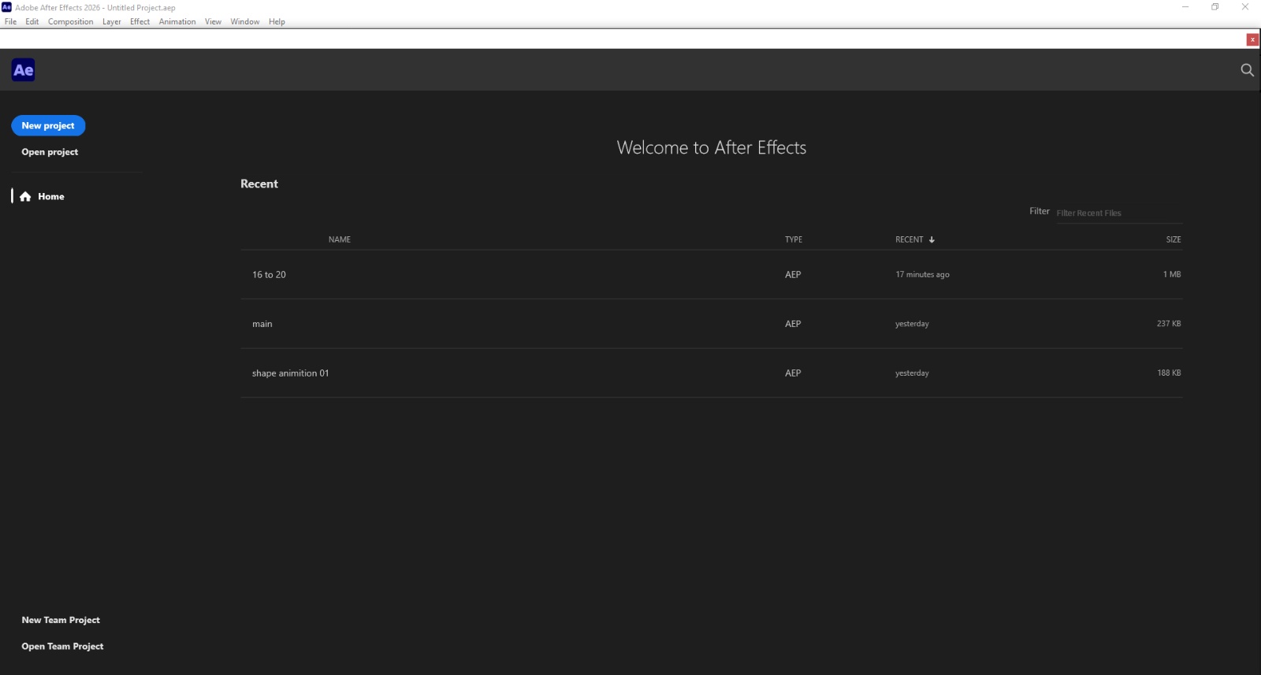Click AEP type in 'main' row
The width and height of the screenshot is (1261, 675).
point(793,324)
